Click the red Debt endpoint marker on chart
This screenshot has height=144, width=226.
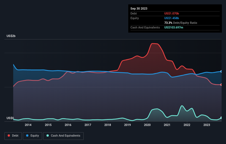coord(221,85)
